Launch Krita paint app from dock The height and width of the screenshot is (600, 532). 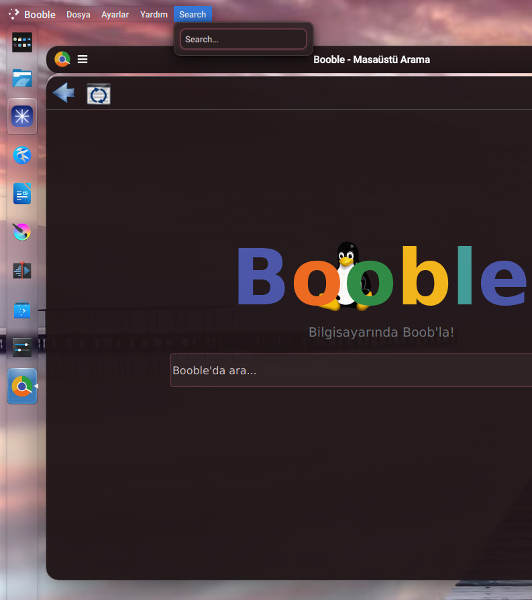[x=22, y=232]
